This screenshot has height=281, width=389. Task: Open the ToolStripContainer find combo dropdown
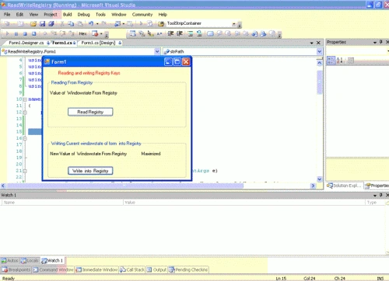tap(234, 24)
